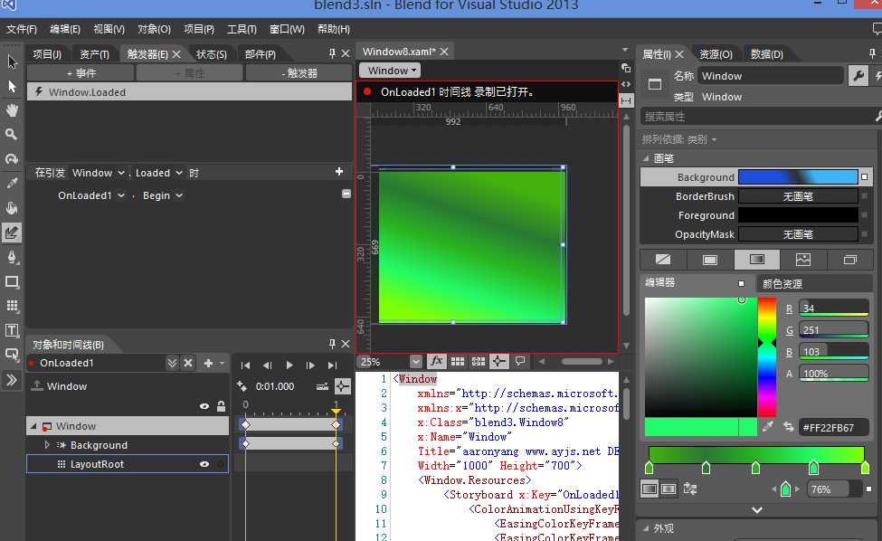Click the + 事件 button

[x=81, y=72]
